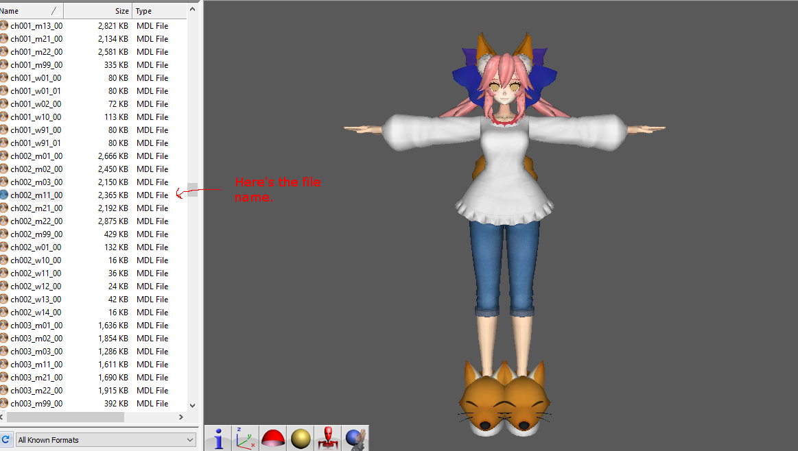Select file ch002_w13_00

click(36, 299)
